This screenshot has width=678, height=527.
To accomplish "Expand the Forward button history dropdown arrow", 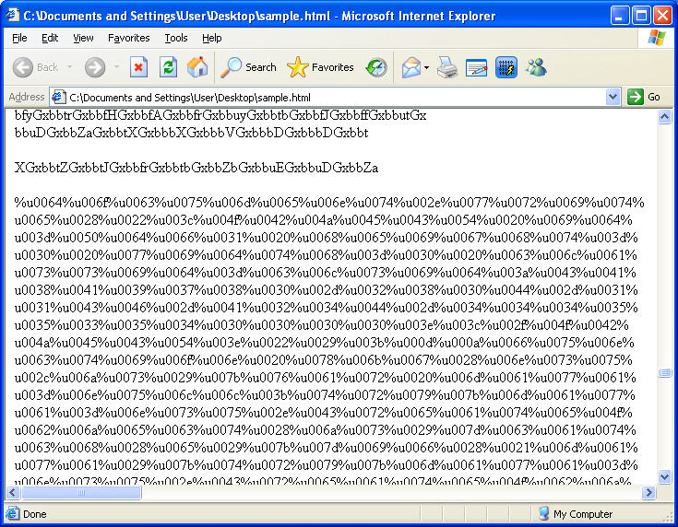I will click(116, 67).
